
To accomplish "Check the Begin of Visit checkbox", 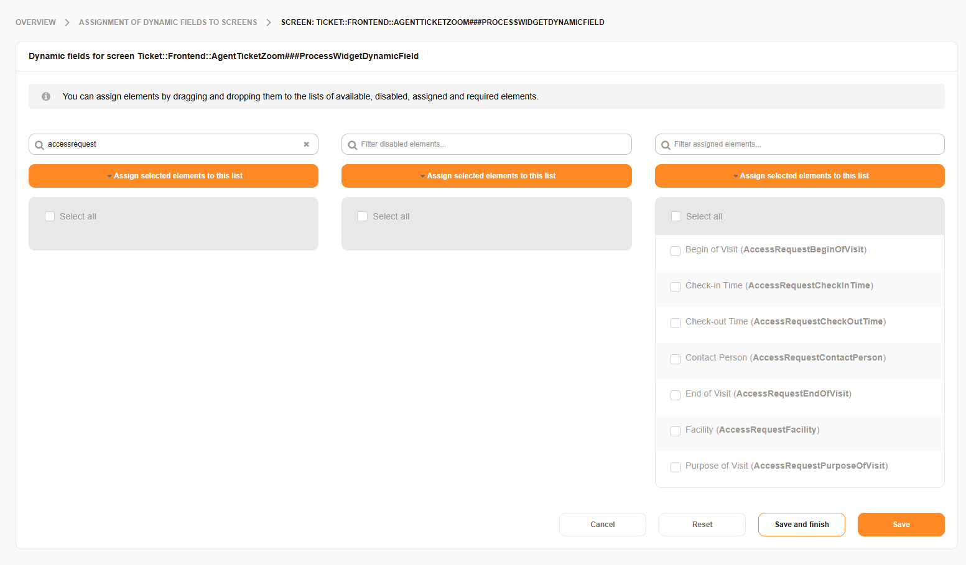I will pyautogui.click(x=676, y=251).
